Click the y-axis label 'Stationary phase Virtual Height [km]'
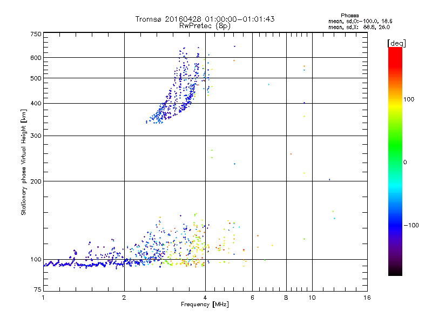This screenshot has height=324, width=432. [x=24, y=163]
